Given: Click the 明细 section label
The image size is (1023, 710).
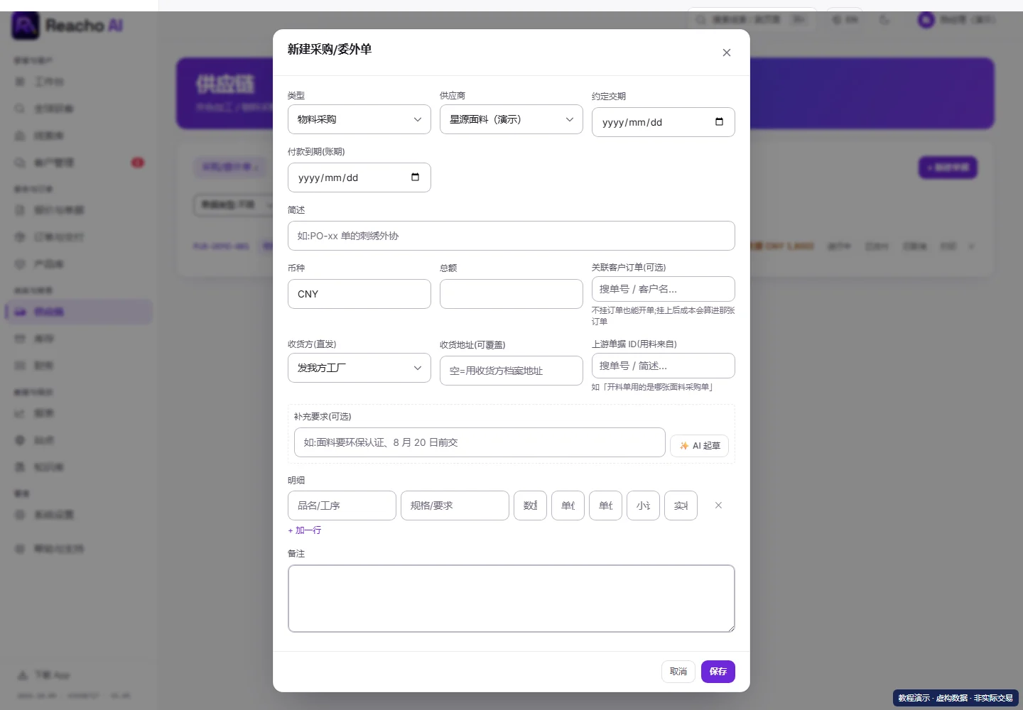Looking at the screenshot, I should click(296, 481).
